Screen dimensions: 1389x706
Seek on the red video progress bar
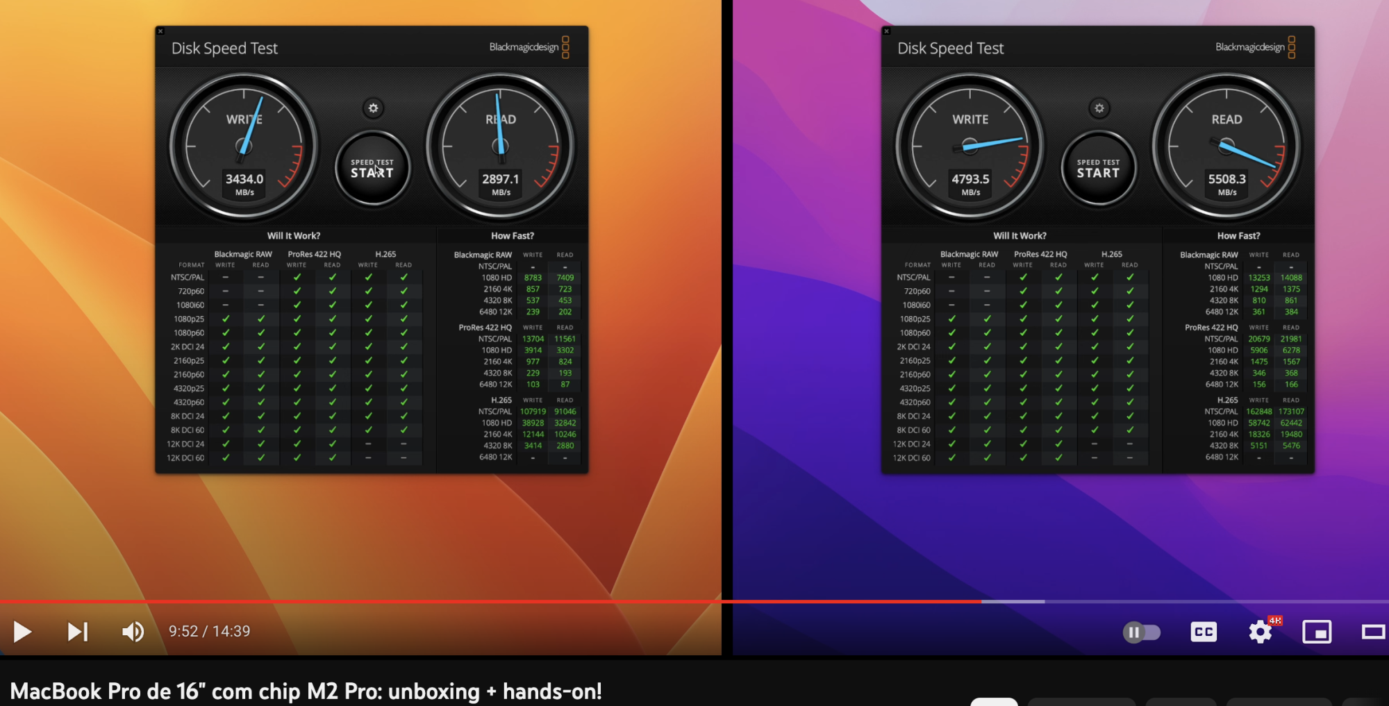click(x=490, y=601)
